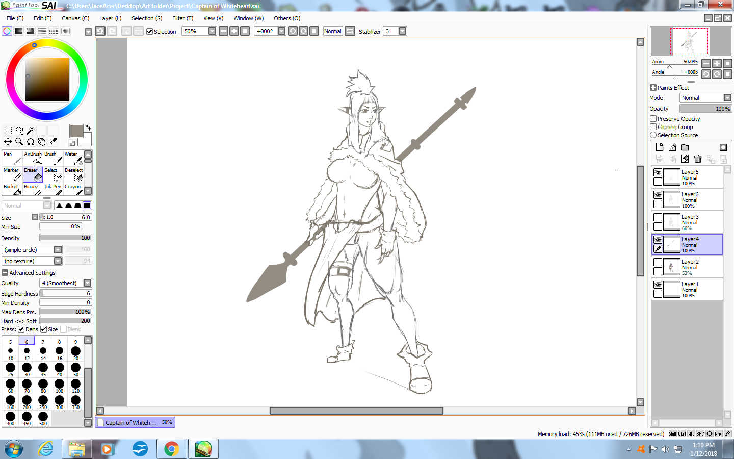The height and width of the screenshot is (459, 734).
Task: Choose the Crayon tool
Action: coord(73,189)
